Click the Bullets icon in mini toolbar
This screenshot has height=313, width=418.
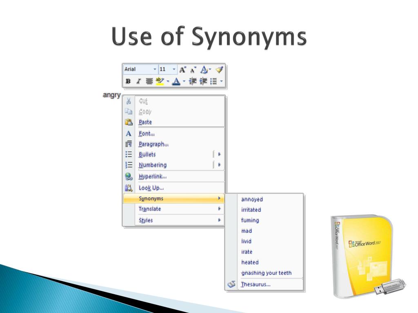tap(213, 81)
